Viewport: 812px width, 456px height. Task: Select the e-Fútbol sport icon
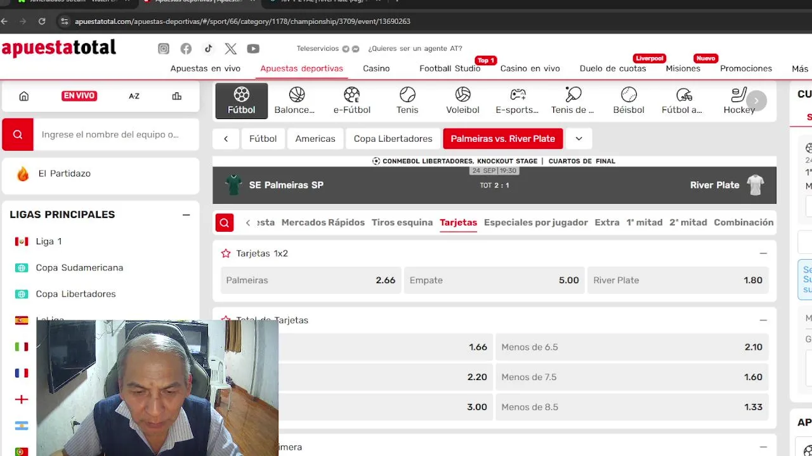click(x=352, y=101)
